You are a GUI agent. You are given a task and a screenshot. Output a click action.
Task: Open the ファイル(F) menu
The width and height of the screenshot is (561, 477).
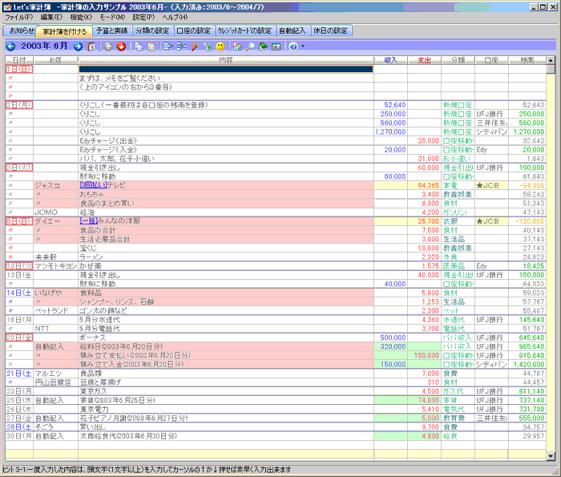19,17
